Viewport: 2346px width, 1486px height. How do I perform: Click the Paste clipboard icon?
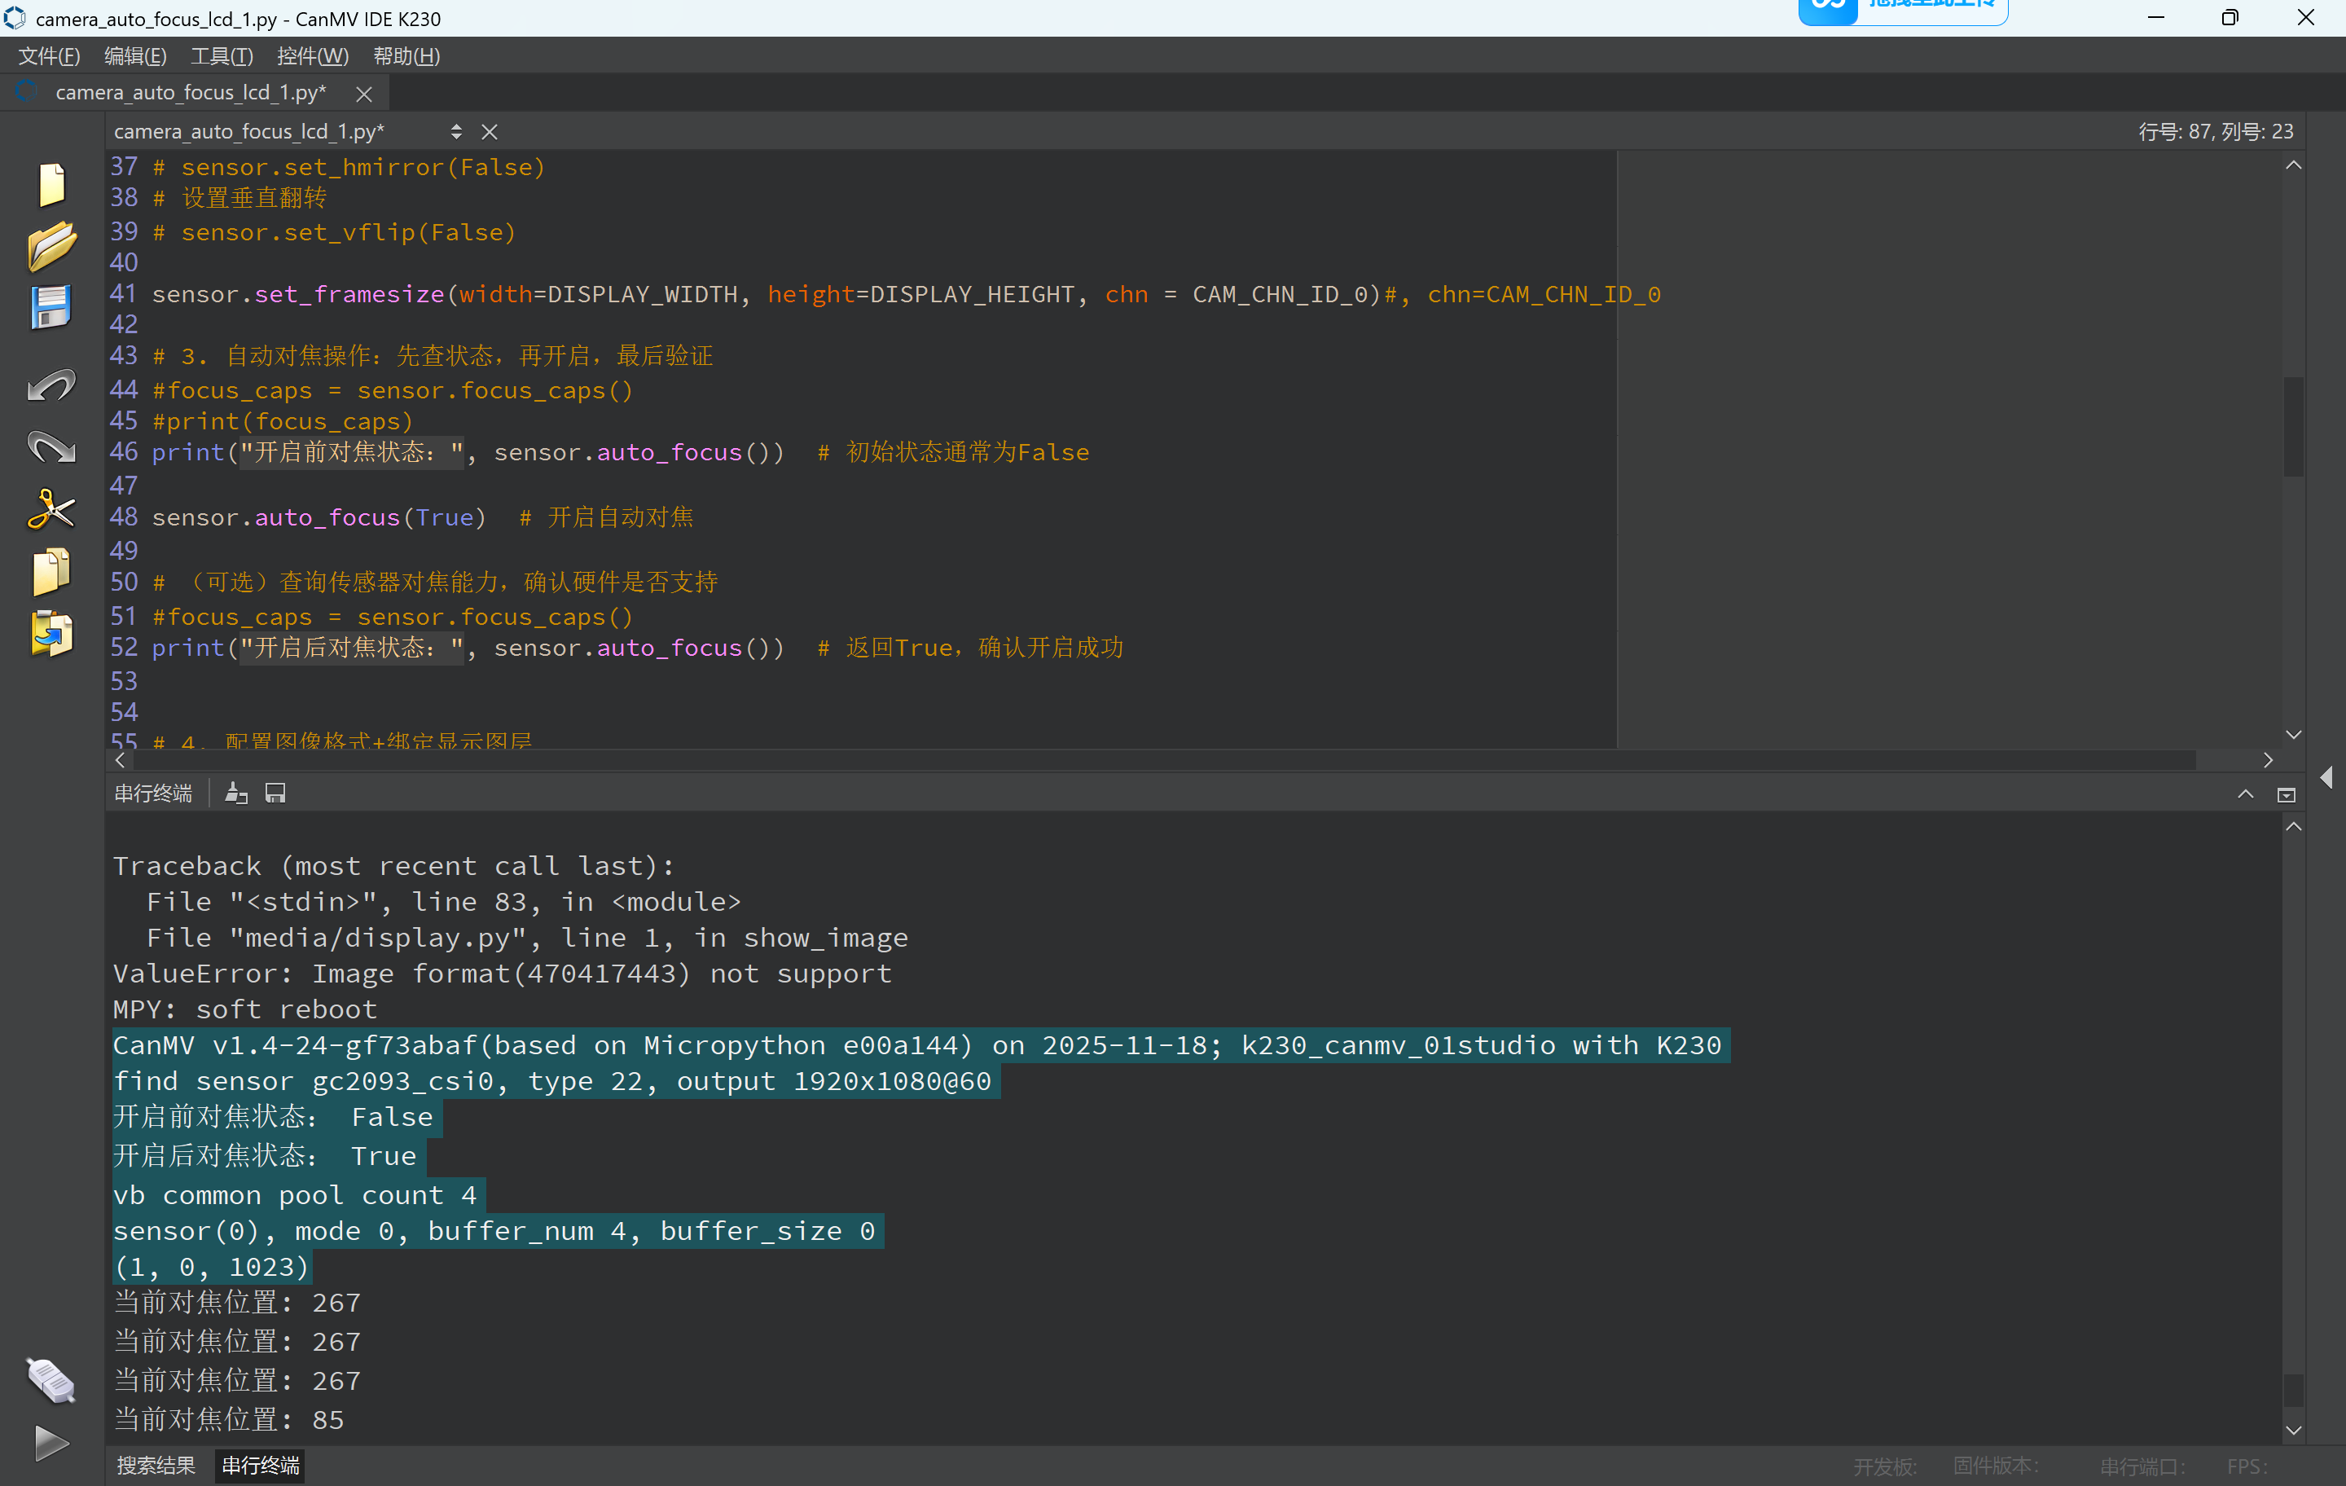tap(51, 633)
